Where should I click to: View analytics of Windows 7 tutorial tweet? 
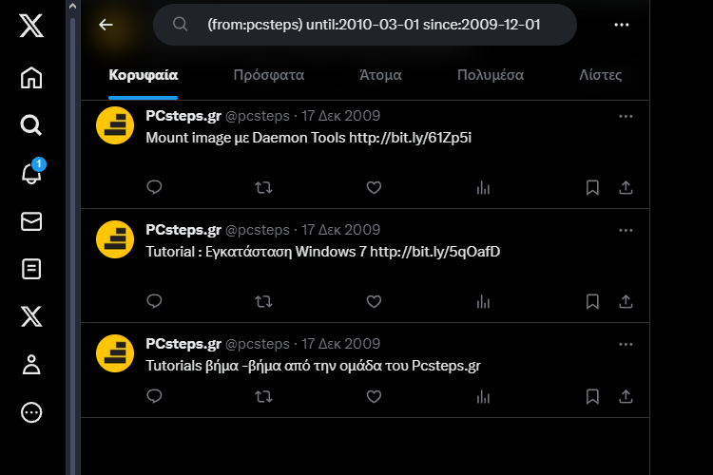483,301
